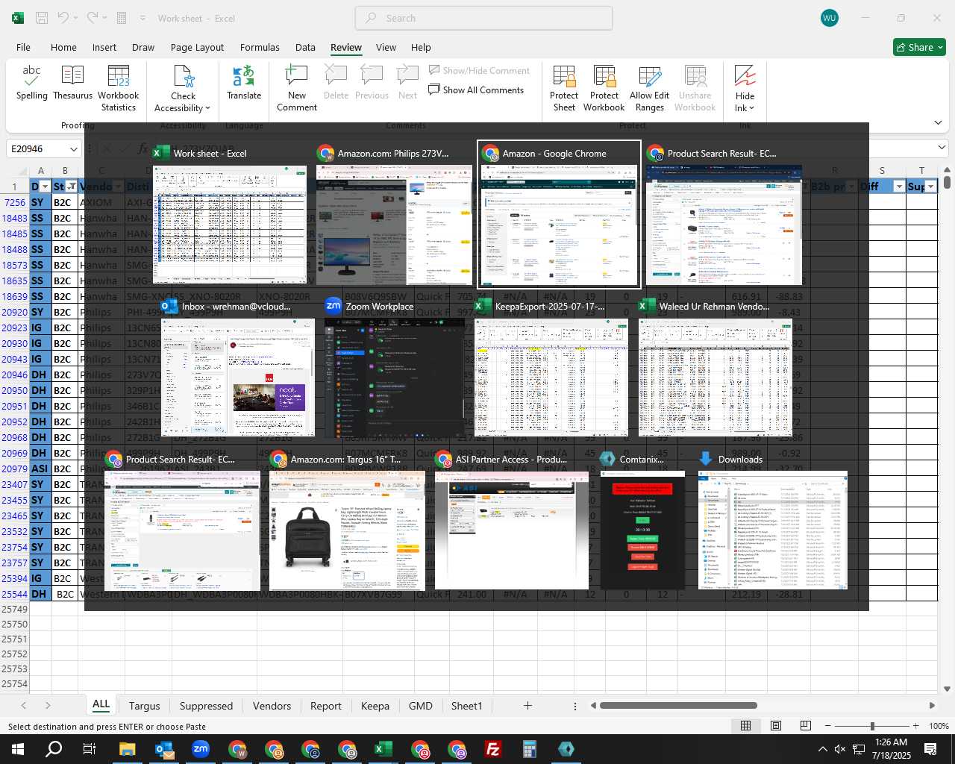Open the Thesaurus tool
955x764 pixels.
72,82
